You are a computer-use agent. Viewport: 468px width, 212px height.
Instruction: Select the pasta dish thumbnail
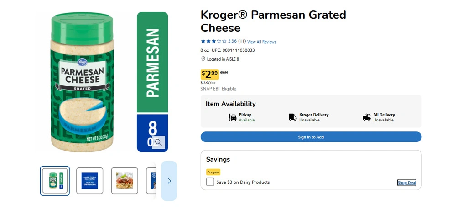[125, 181]
